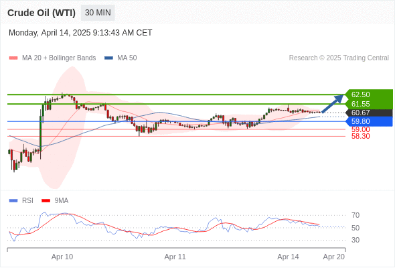Viewport: 395px width, 268px height.
Task: Click the Apr 14 date marker
Action: pos(288,257)
